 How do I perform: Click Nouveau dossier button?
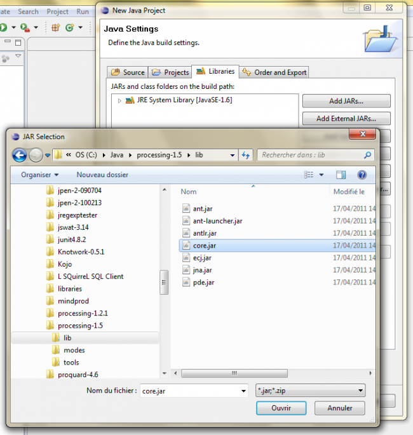[102, 175]
